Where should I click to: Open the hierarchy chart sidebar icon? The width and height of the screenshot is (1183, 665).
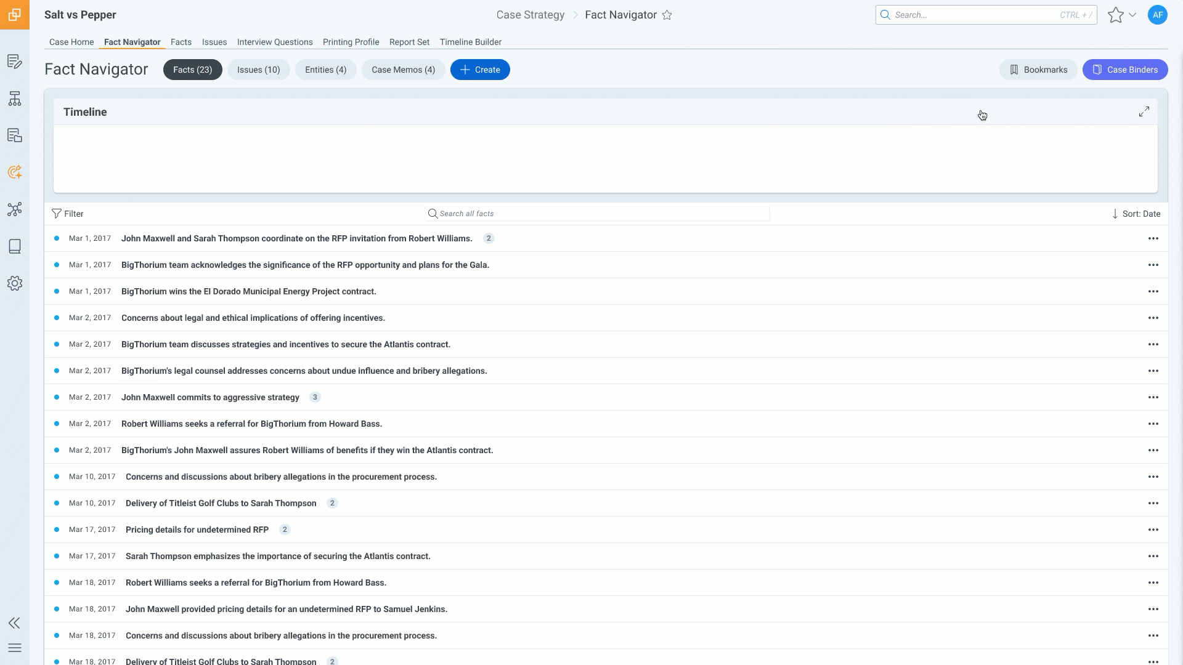pyautogui.click(x=15, y=99)
